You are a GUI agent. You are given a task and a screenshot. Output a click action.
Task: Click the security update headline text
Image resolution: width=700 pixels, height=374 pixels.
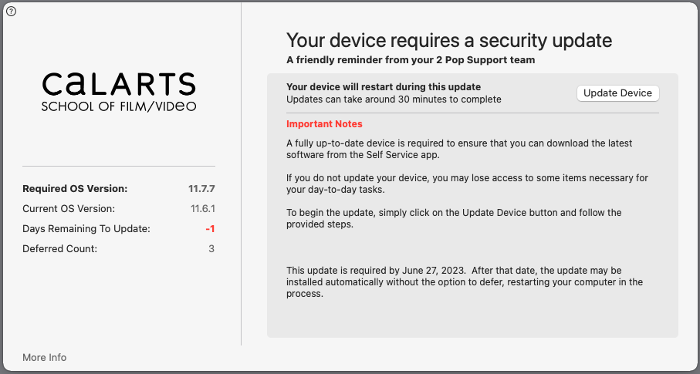(x=449, y=40)
